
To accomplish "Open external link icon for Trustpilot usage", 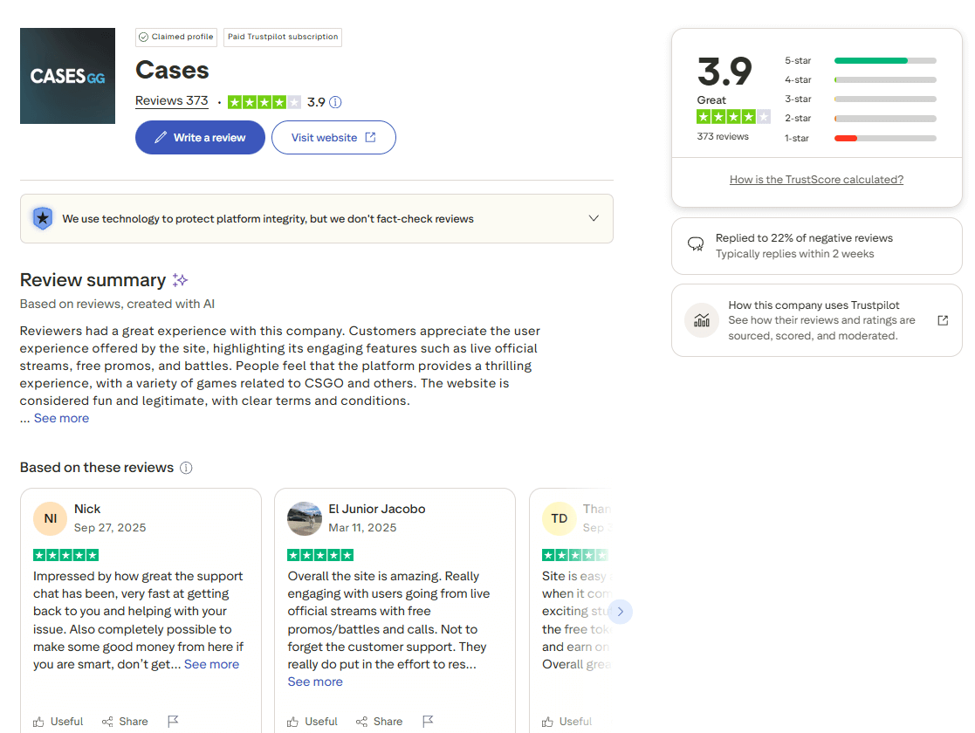I will pyautogui.click(x=943, y=320).
